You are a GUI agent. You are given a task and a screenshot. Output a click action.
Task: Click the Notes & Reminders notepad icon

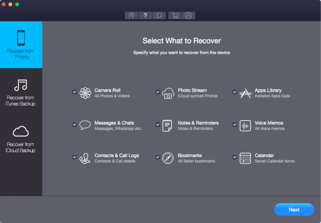pos(167,126)
